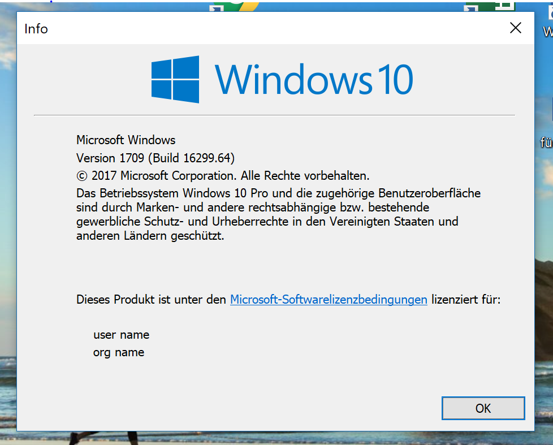Viewport: 553px width, 445px height.
Task: Click the 'Microsoft Windows' text line
Action: [x=126, y=140]
